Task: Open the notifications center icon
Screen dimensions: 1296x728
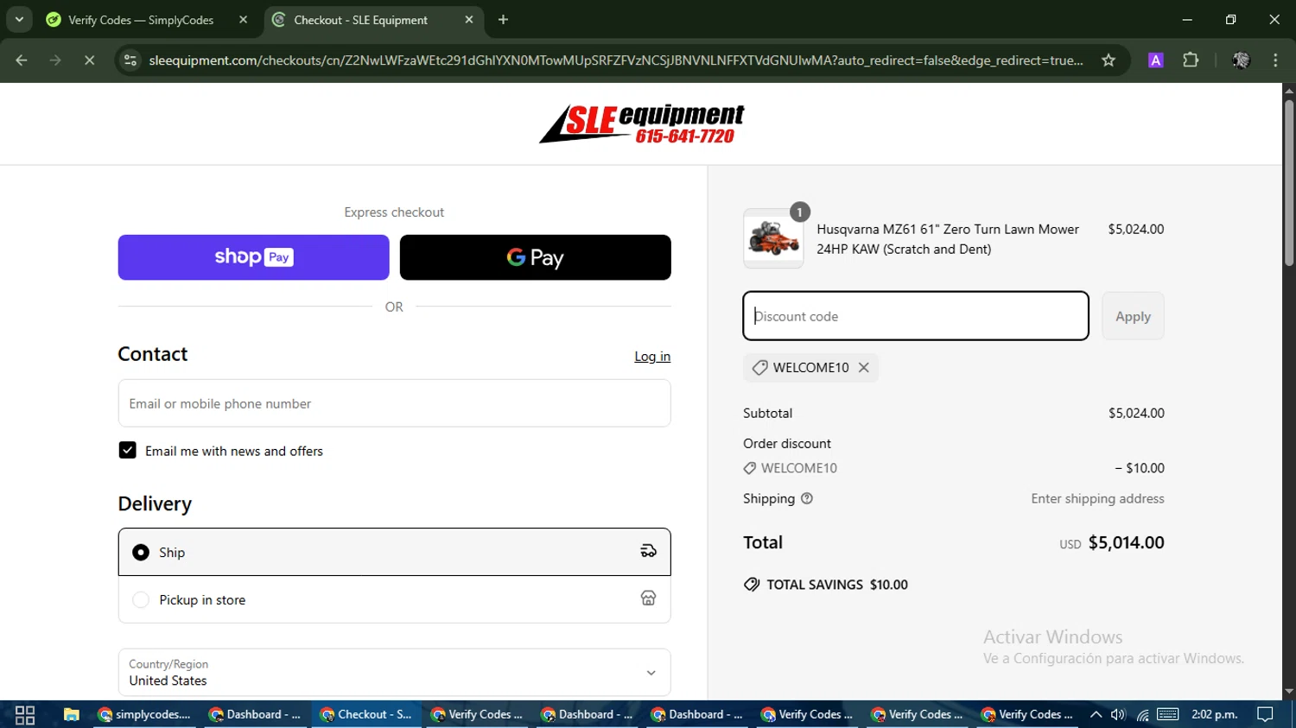Action: point(1266,714)
